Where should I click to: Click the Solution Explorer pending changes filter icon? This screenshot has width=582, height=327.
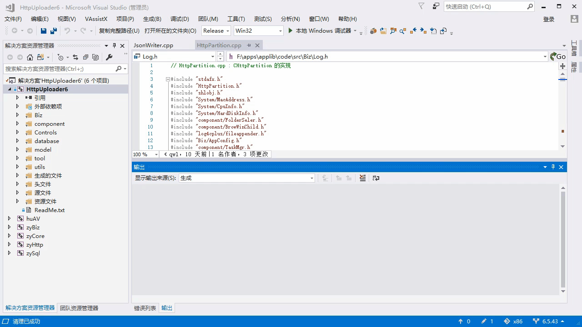click(x=60, y=57)
